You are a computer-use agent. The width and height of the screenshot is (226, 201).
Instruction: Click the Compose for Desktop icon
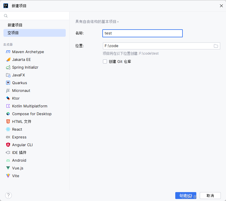point(8,114)
